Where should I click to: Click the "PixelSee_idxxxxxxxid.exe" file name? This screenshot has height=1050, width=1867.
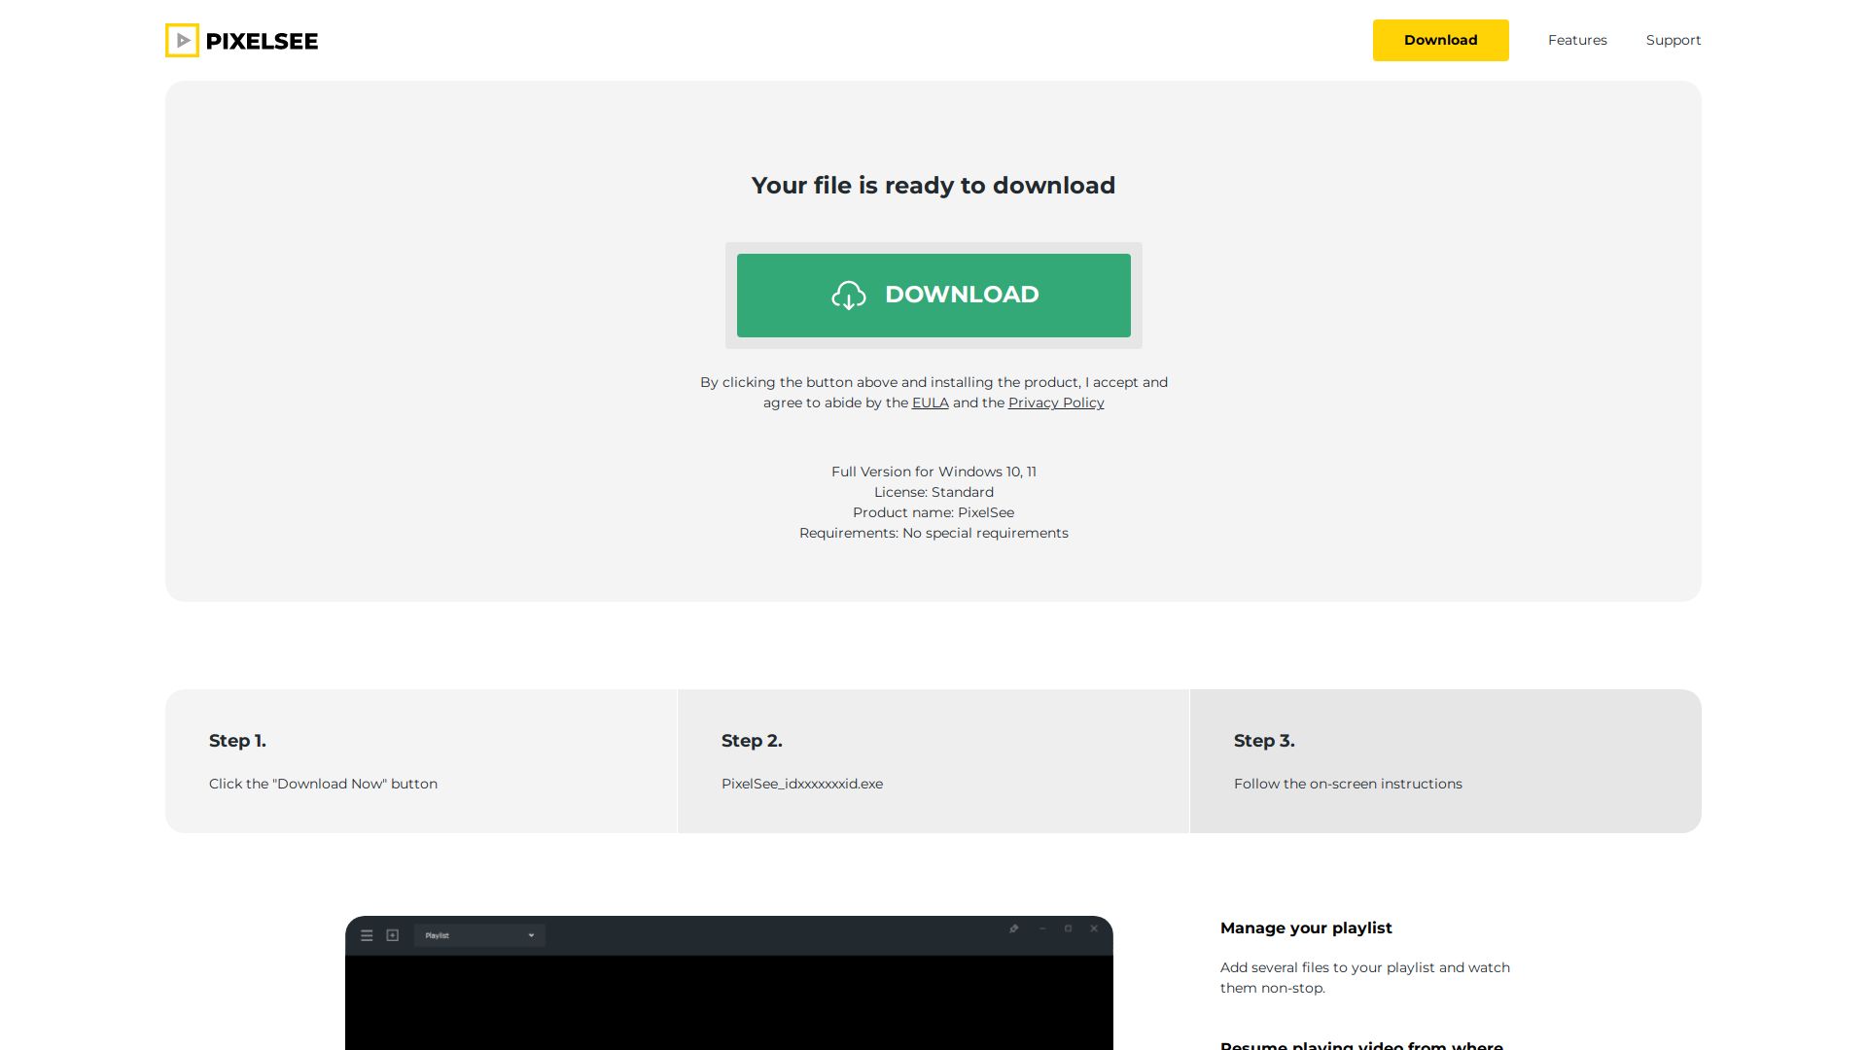pyautogui.click(x=802, y=784)
